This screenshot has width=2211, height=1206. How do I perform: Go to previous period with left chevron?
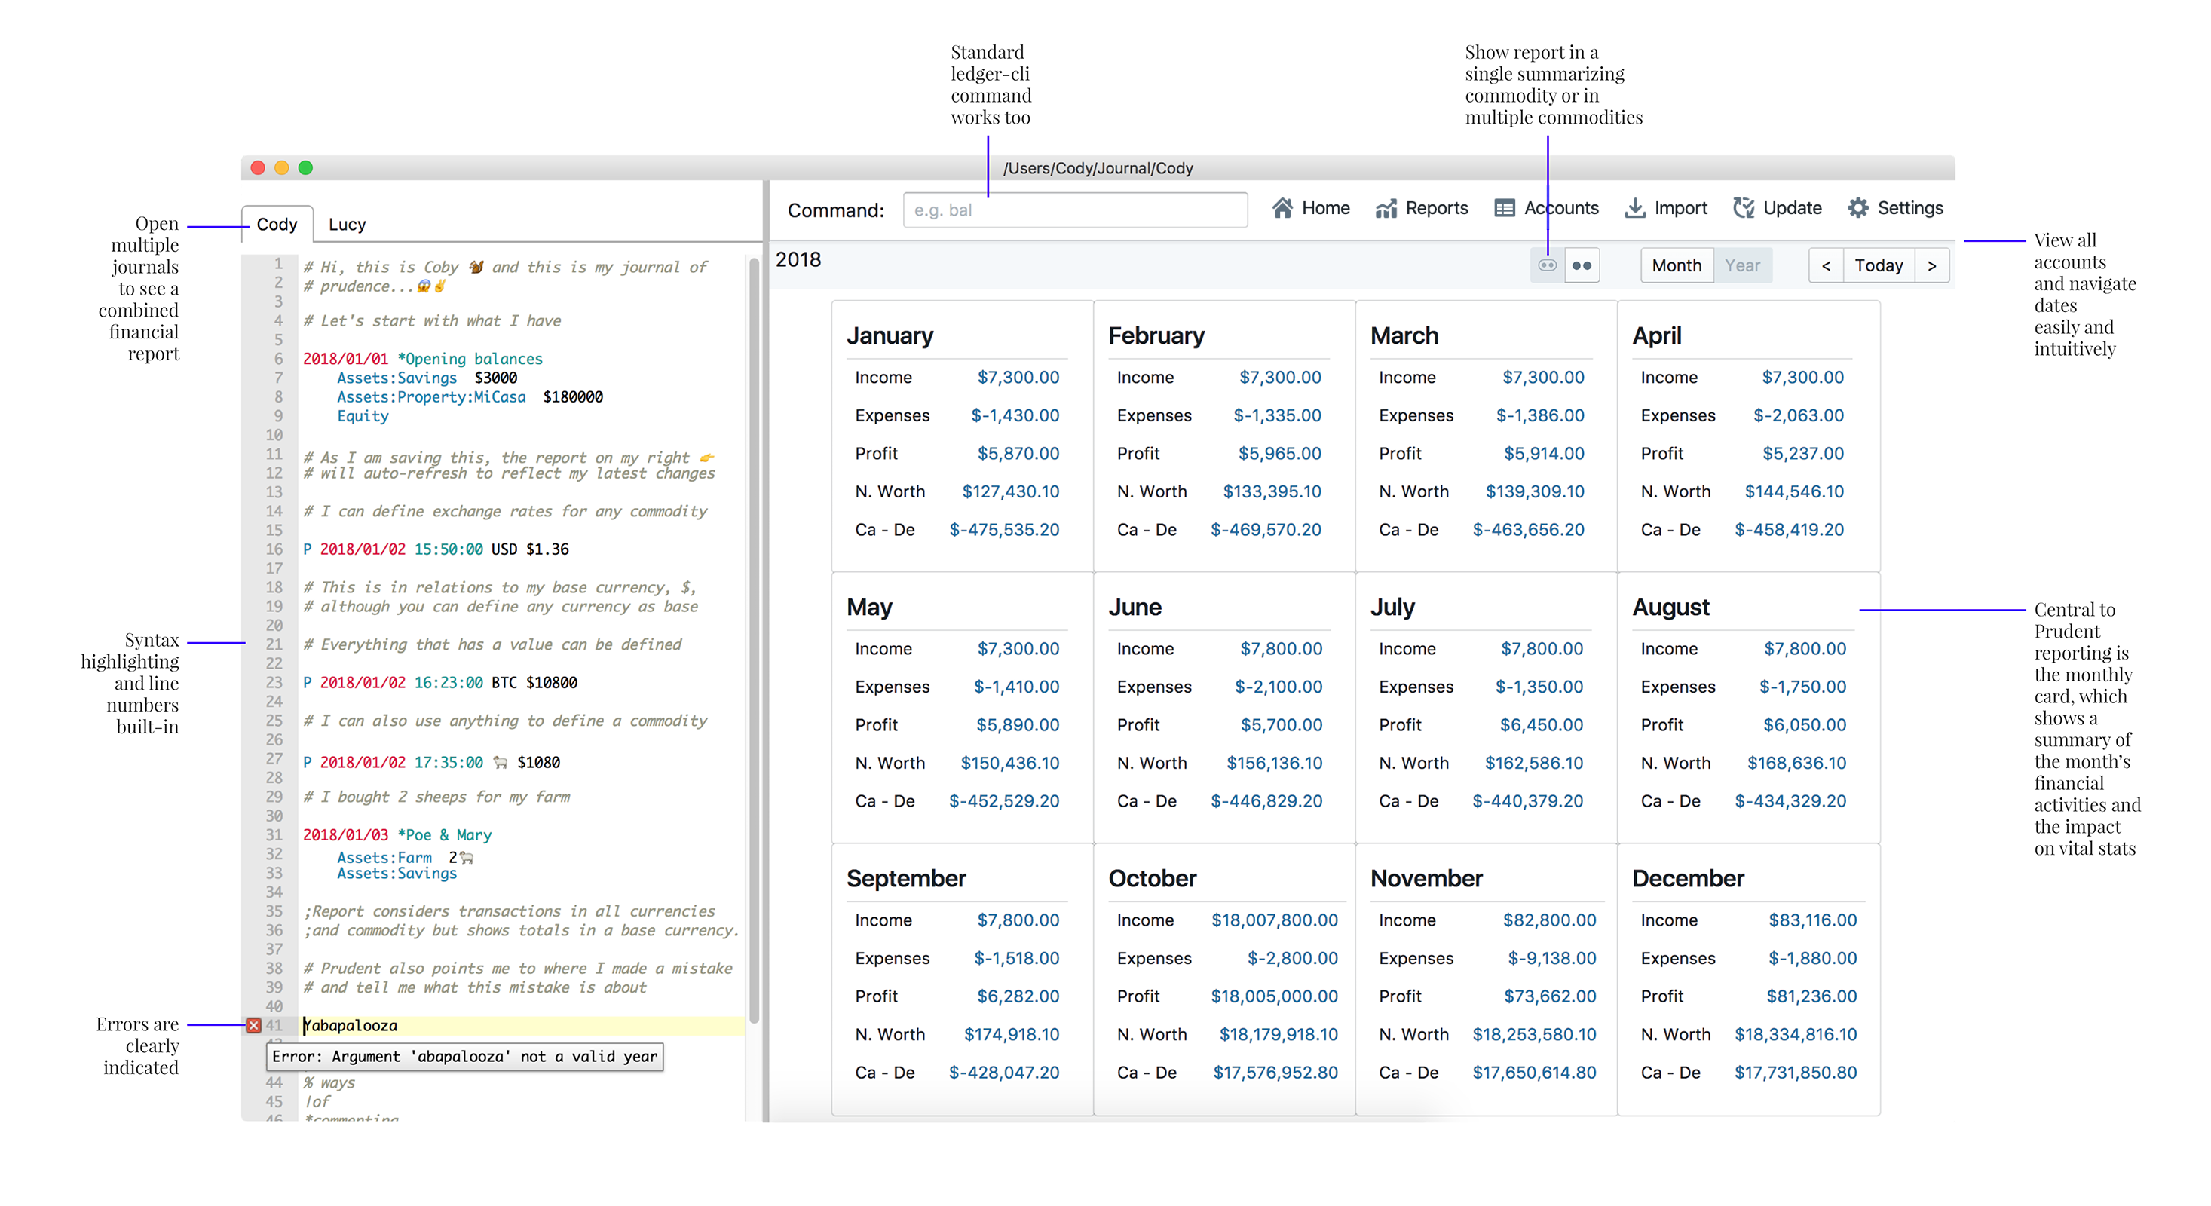(x=1827, y=265)
